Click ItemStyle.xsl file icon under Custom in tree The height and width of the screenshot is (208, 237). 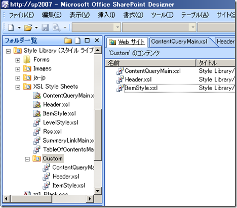[46, 185]
